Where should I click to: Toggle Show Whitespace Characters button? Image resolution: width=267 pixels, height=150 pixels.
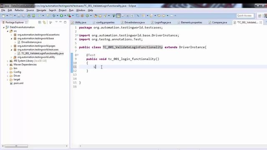coord(132,16)
